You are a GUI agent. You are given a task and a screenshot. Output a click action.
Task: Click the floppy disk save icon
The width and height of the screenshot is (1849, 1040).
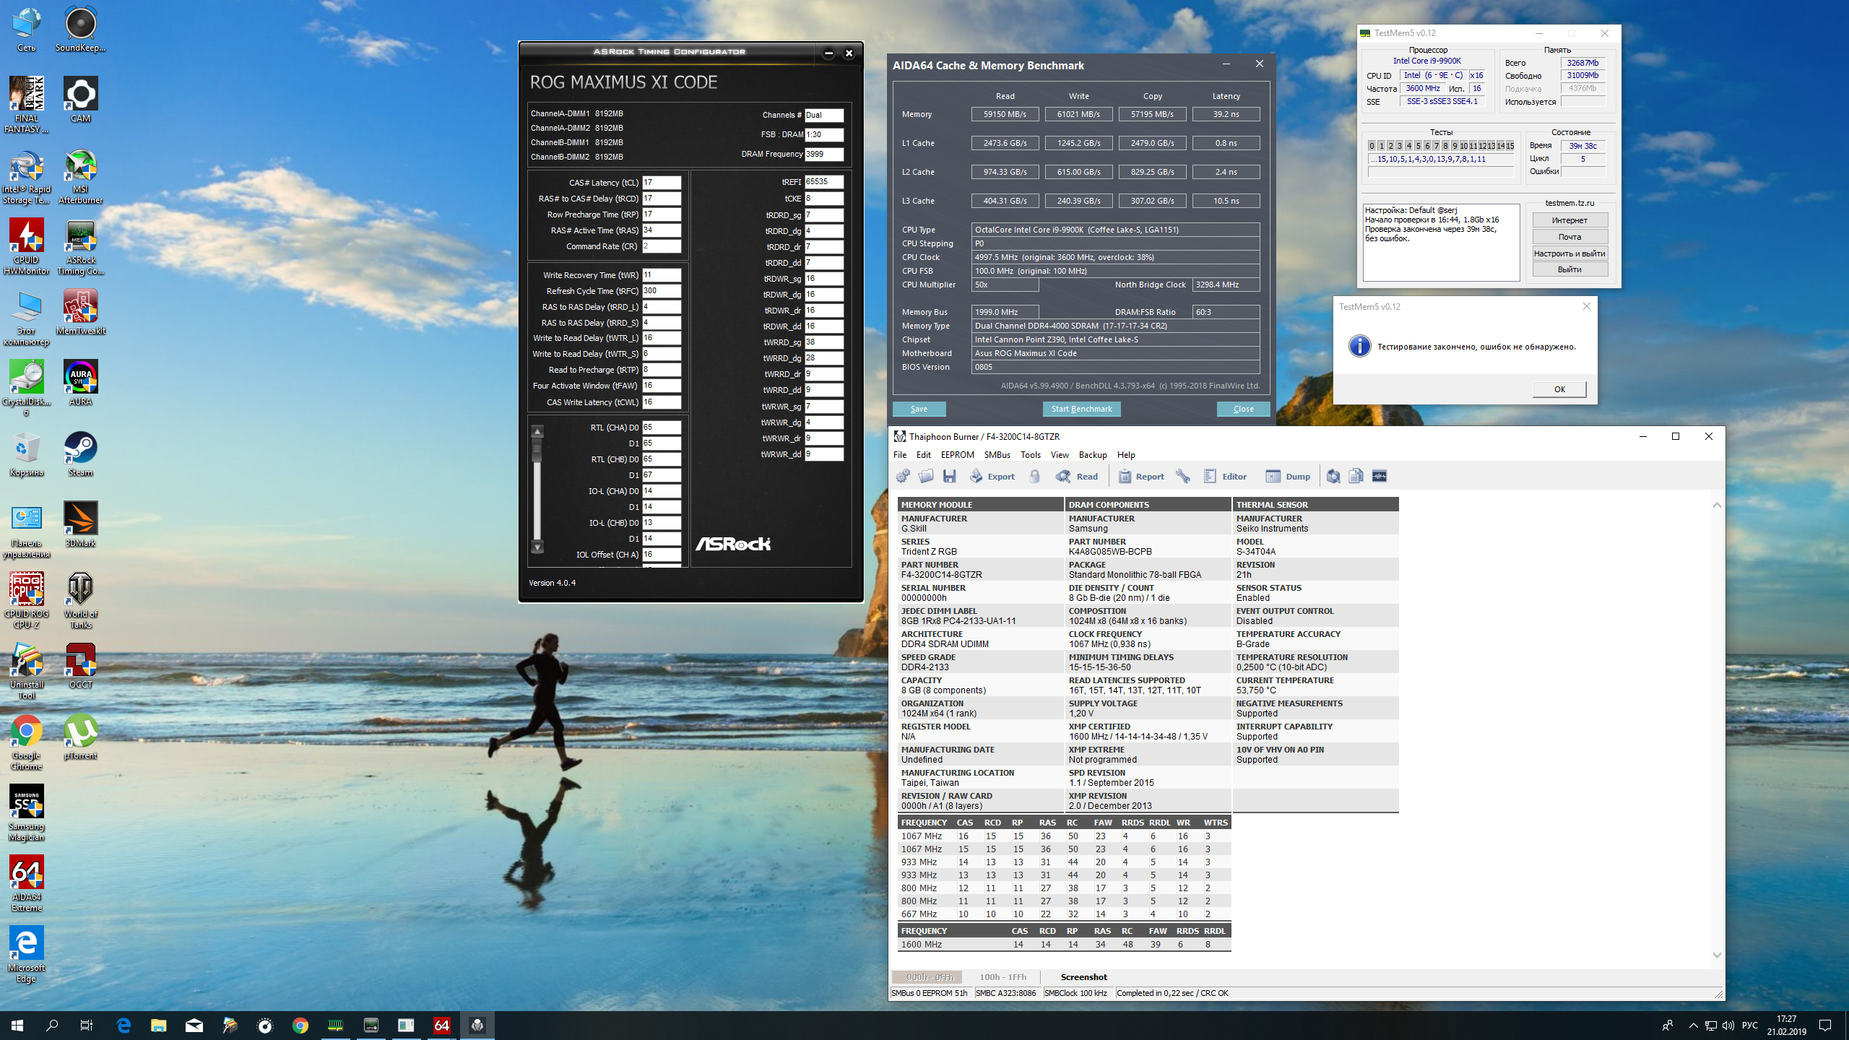coord(949,476)
